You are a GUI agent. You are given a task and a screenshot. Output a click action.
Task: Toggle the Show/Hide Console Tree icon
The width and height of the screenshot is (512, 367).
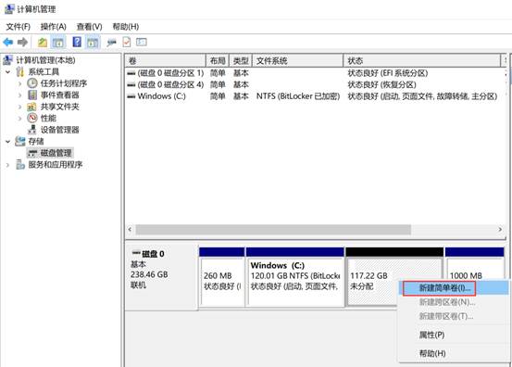pyautogui.click(x=58, y=42)
